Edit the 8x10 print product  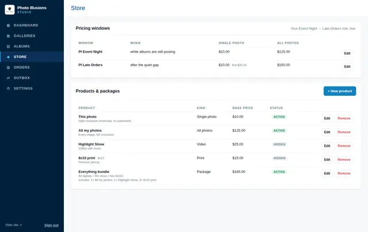coord(327,160)
